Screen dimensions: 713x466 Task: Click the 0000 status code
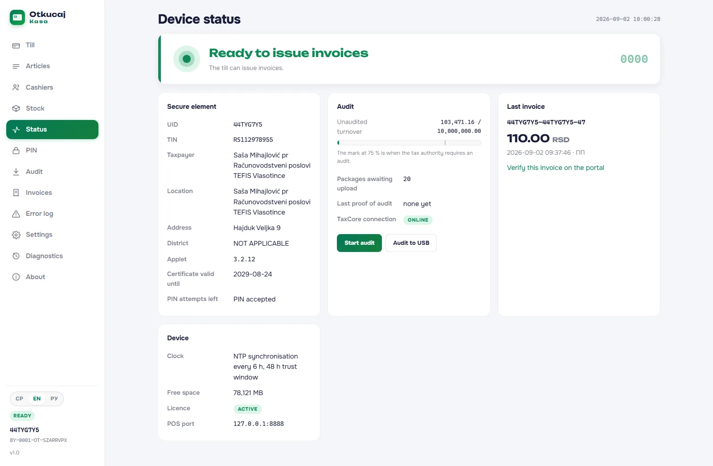coord(634,59)
